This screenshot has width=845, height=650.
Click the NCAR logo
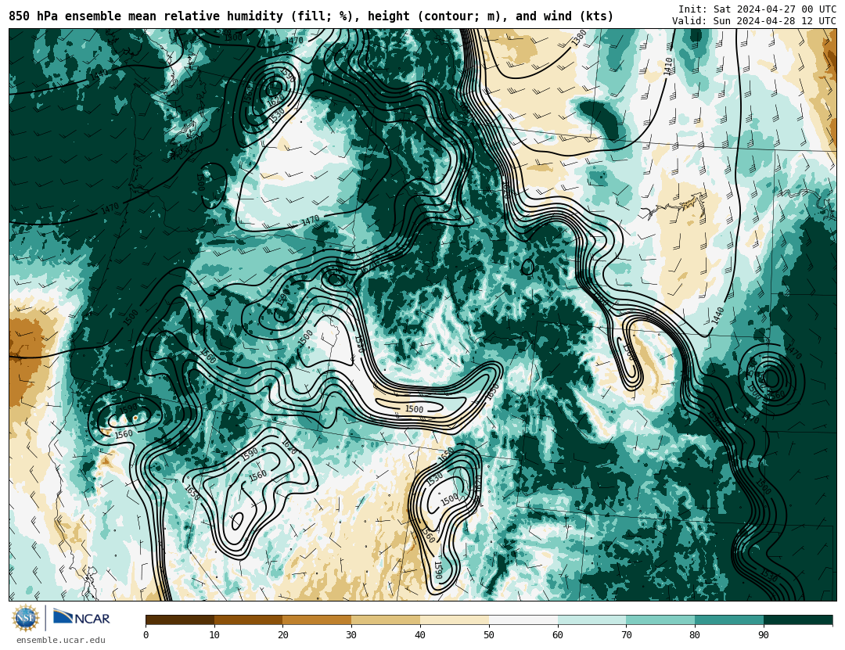(81, 617)
